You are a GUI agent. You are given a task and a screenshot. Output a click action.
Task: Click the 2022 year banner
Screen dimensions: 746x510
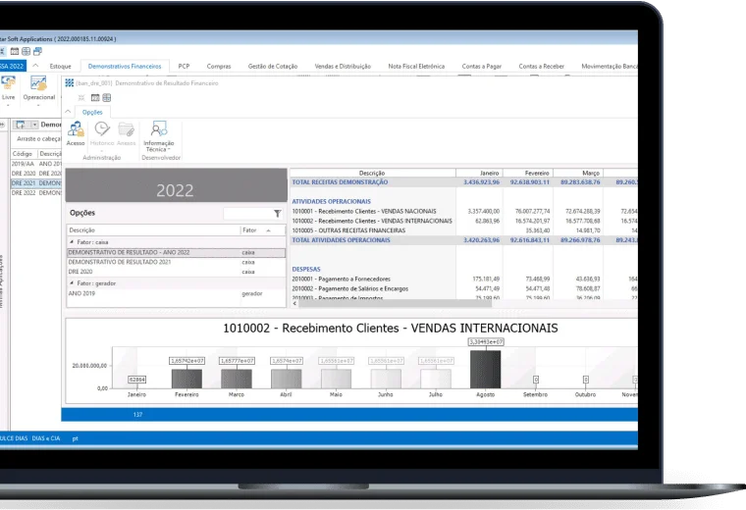pos(176,185)
